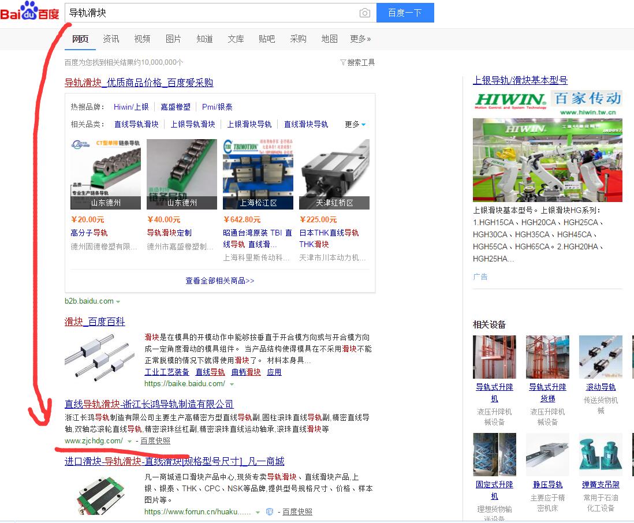The image size is (634, 523).
Task: Open the 静压导轨 related device
Action: pyautogui.click(x=547, y=484)
